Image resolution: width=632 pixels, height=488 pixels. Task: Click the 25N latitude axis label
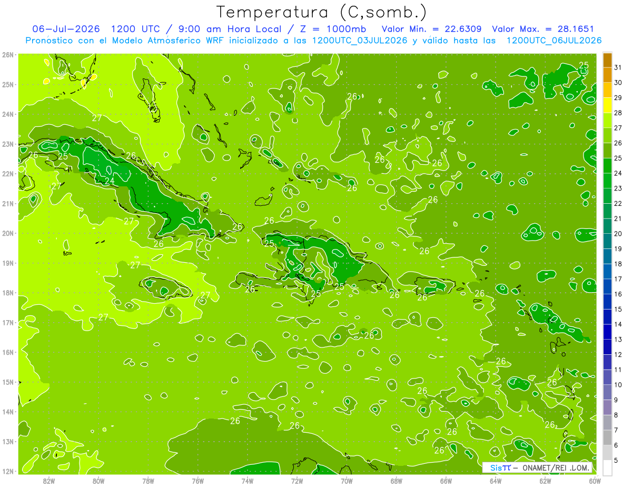7,84
